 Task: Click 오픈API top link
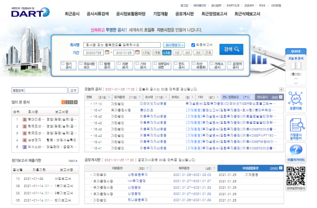pyautogui.click(x=249, y=6)
